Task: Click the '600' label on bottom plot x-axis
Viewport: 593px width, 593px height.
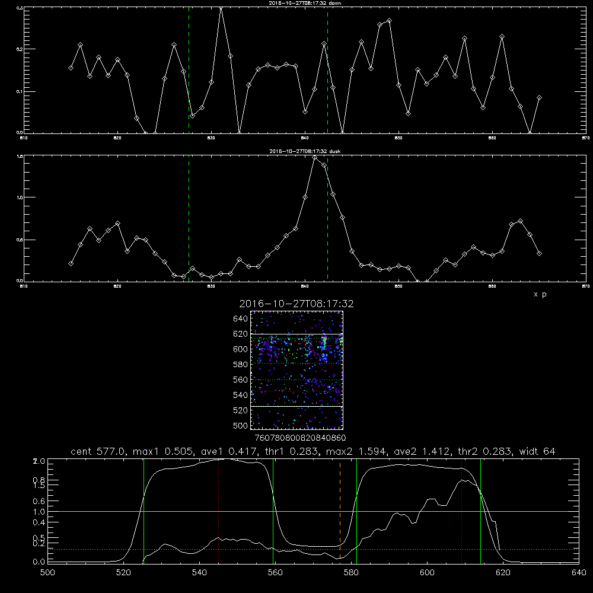Action: pos(427,573)
